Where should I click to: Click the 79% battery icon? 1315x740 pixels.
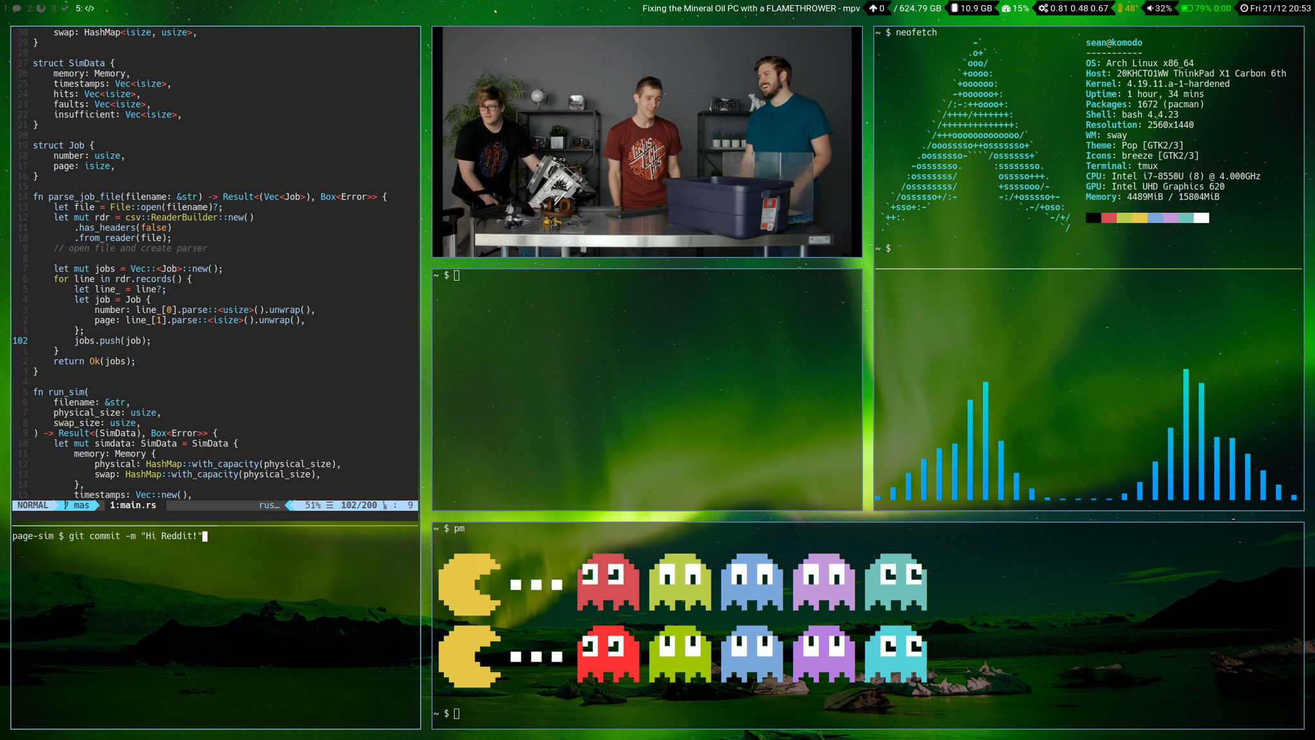point(1187,8)
